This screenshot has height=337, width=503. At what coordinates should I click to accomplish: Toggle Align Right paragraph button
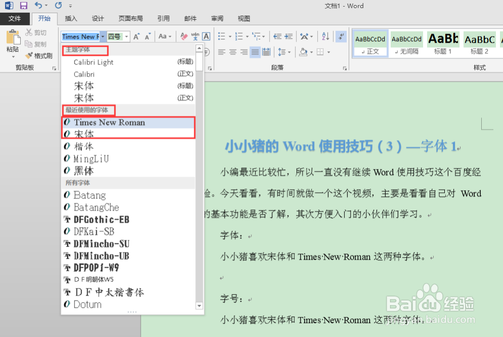point(244,52)
